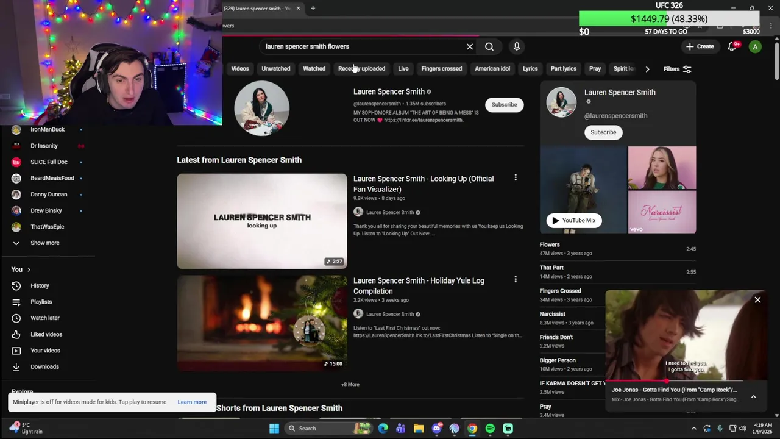Image resolution: width=780 pixels, height=439 pixels.
Task: Open Danny Duncan subscription
Action: coord(49,194)
